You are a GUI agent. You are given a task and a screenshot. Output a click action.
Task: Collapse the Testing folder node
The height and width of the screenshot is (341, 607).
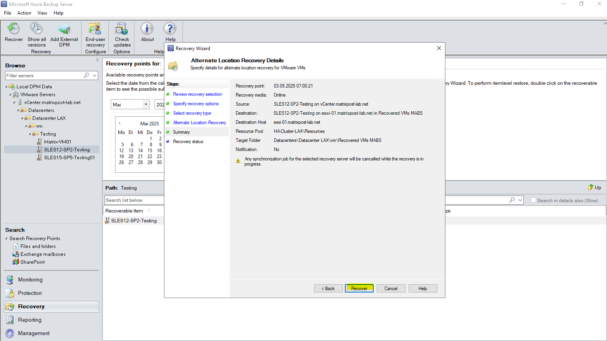coord(30,134)
